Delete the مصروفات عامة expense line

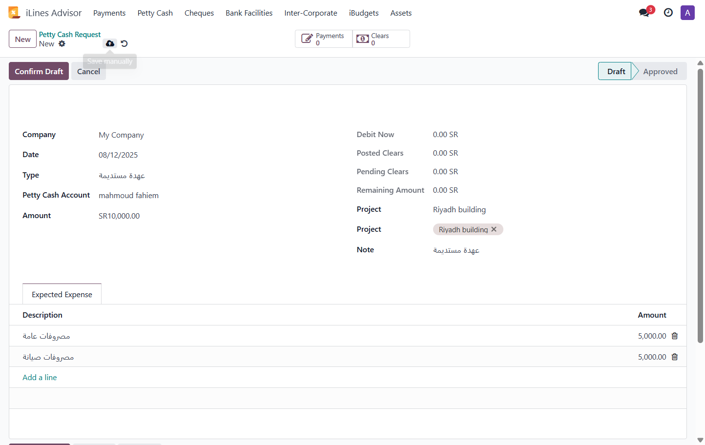tap(675, 336)
